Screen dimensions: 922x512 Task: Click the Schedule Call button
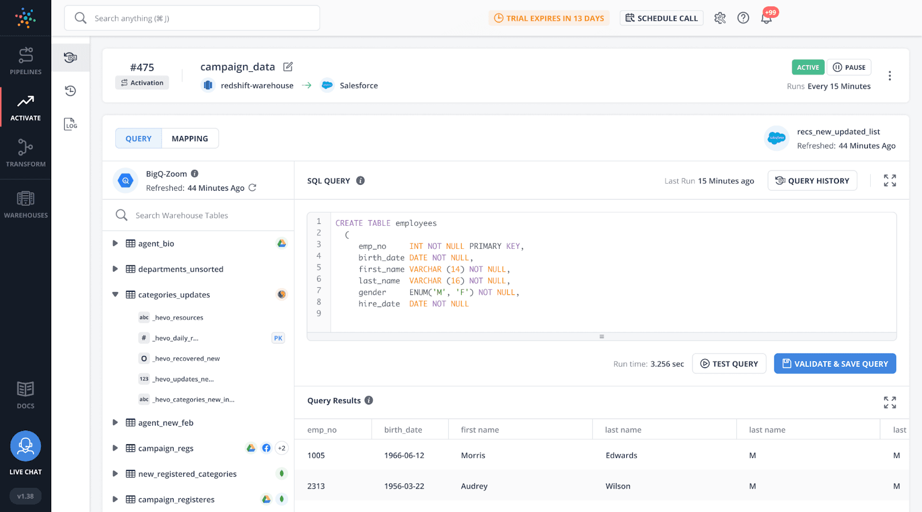(662, 18)
